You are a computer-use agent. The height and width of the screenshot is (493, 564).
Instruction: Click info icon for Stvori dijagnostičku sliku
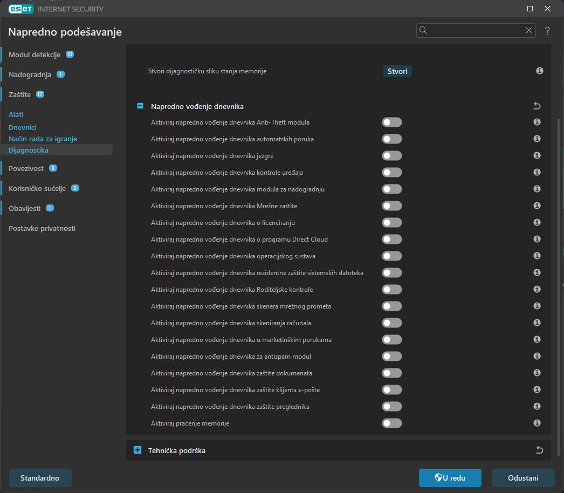(540, 71)
